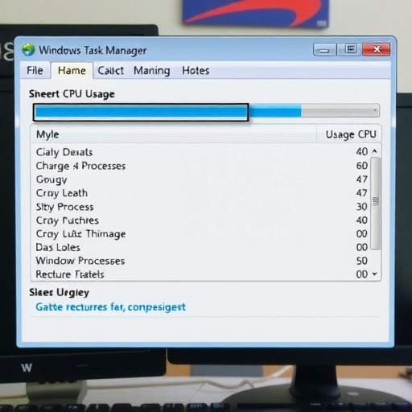Click the 50 usage value of Window Processes
412x412 pixels.
point(362,261)
